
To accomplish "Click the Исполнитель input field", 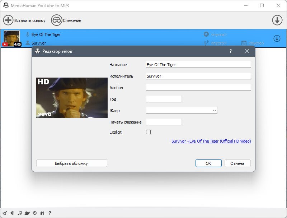I will click(x=198, y=76).
